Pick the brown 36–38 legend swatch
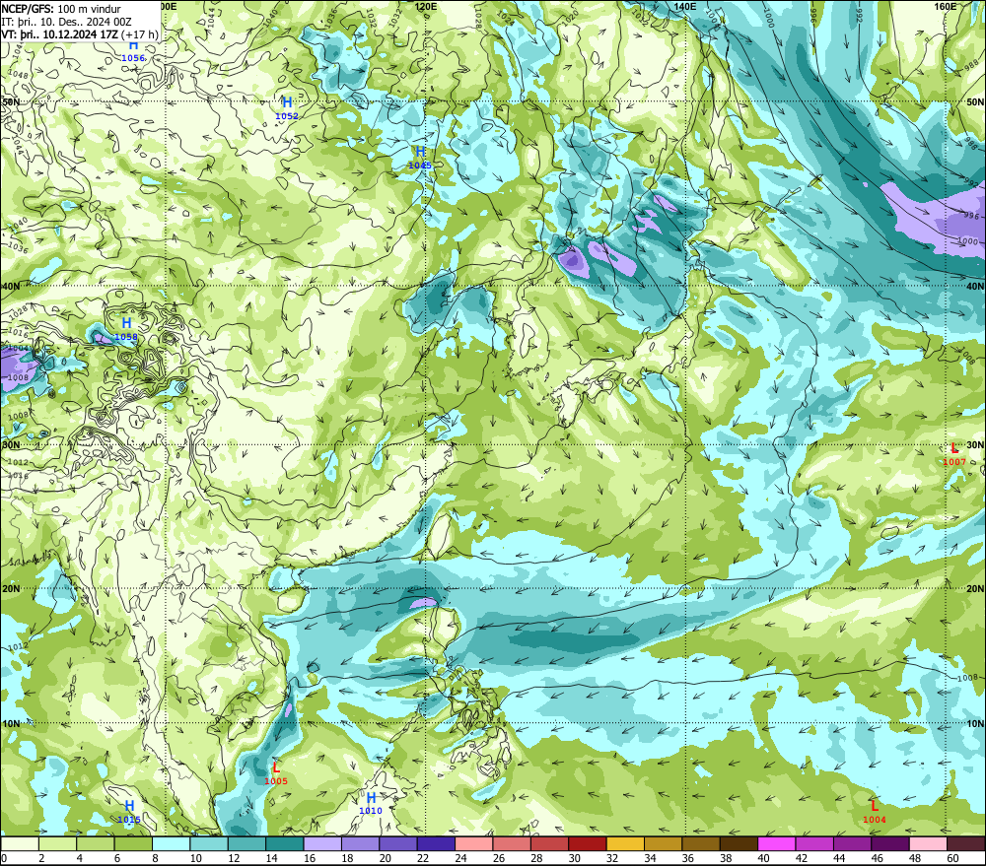 [x=701, y=843]
